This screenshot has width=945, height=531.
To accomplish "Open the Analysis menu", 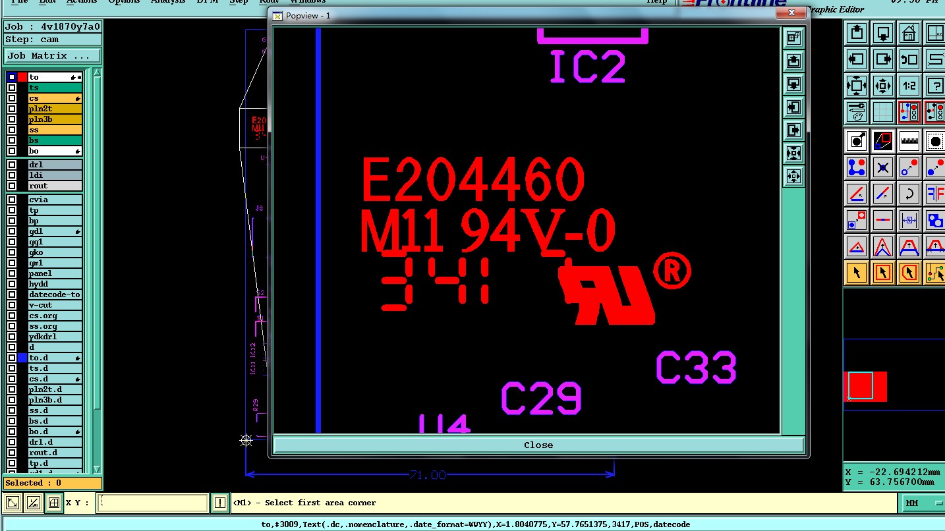I will tap(168, 2).
